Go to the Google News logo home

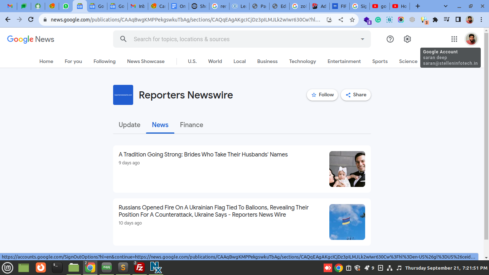point(31,39)
